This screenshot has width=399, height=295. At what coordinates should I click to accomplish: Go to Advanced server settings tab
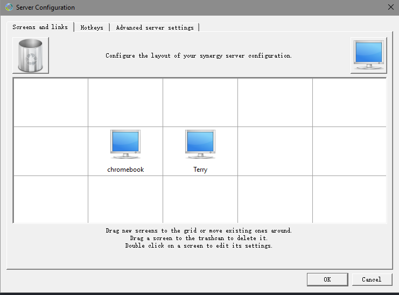click(x=155, y=27)
